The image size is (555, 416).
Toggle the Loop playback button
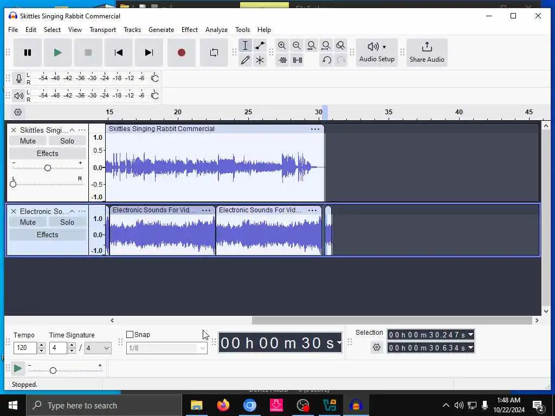click(x=214, y=53)
